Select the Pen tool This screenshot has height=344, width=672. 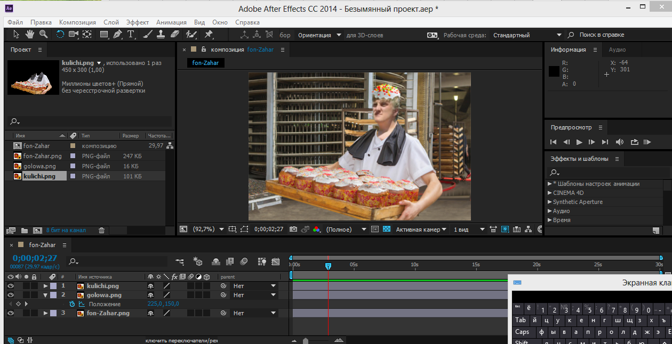(x=117, y=35)
